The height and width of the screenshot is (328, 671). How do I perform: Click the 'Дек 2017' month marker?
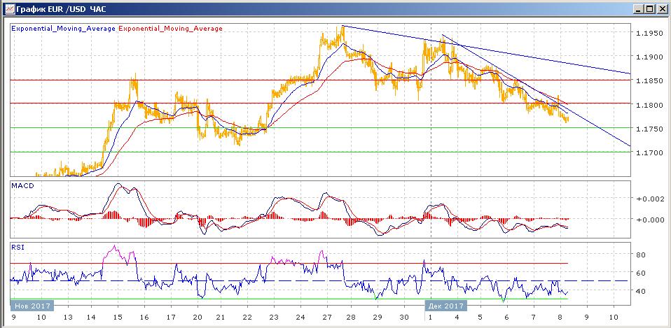445,306
